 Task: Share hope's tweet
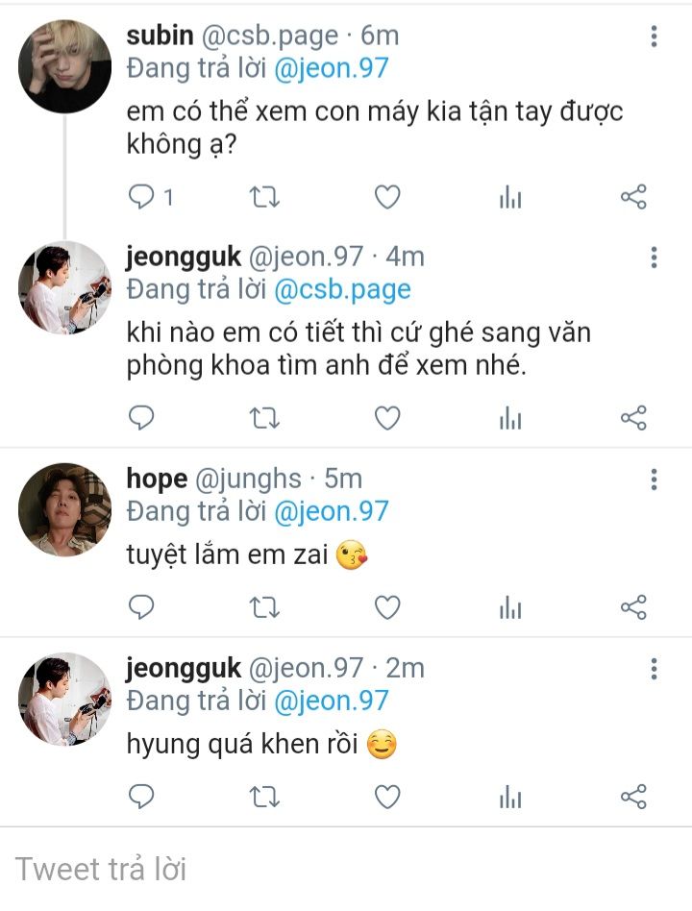coord(633,607)
